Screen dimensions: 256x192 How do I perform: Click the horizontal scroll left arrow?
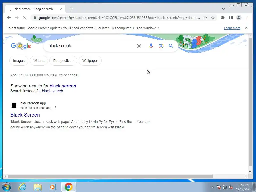[5, 176]
